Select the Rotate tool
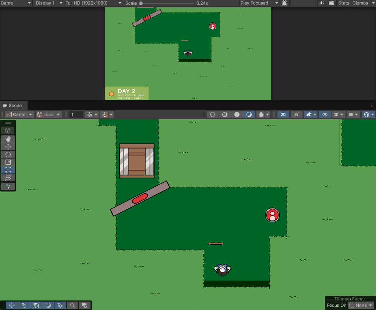Viewport: 376px width, 310px height. tap(8, 154)
